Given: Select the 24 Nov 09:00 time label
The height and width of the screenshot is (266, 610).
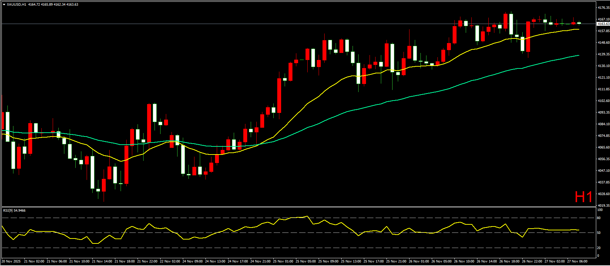Looking at the screenshot, I should click(x=193, y=261).
